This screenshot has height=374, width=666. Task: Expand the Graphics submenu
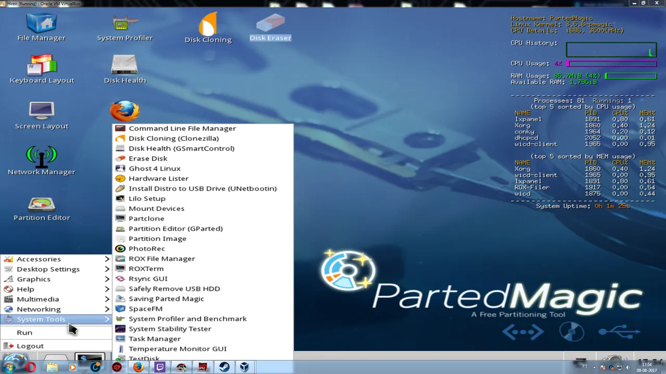[x=56, y=279]
